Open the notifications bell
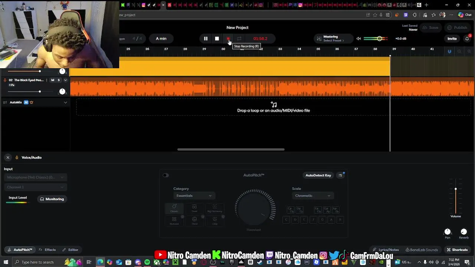This screenshot has height=267, width=475. (x=467, y=39)
